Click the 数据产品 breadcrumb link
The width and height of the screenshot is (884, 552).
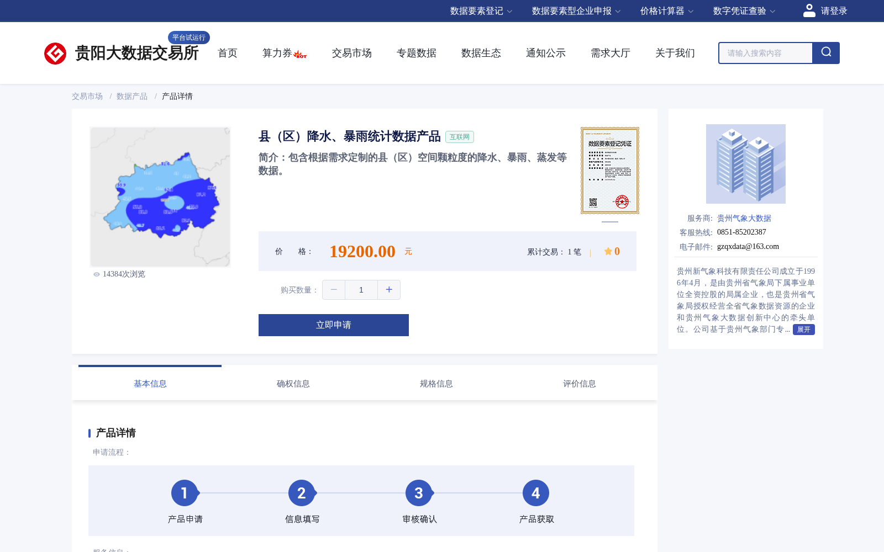tap(132, 96)
